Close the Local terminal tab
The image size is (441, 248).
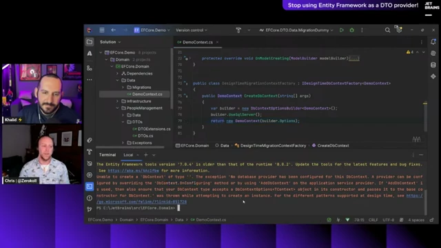(138, 155)
